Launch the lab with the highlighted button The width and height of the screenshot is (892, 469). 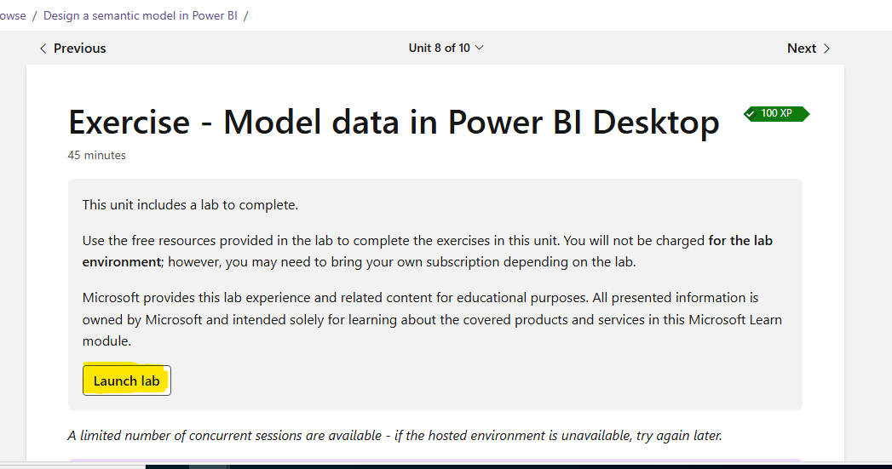pyautogui.click(x=126, y=380)
